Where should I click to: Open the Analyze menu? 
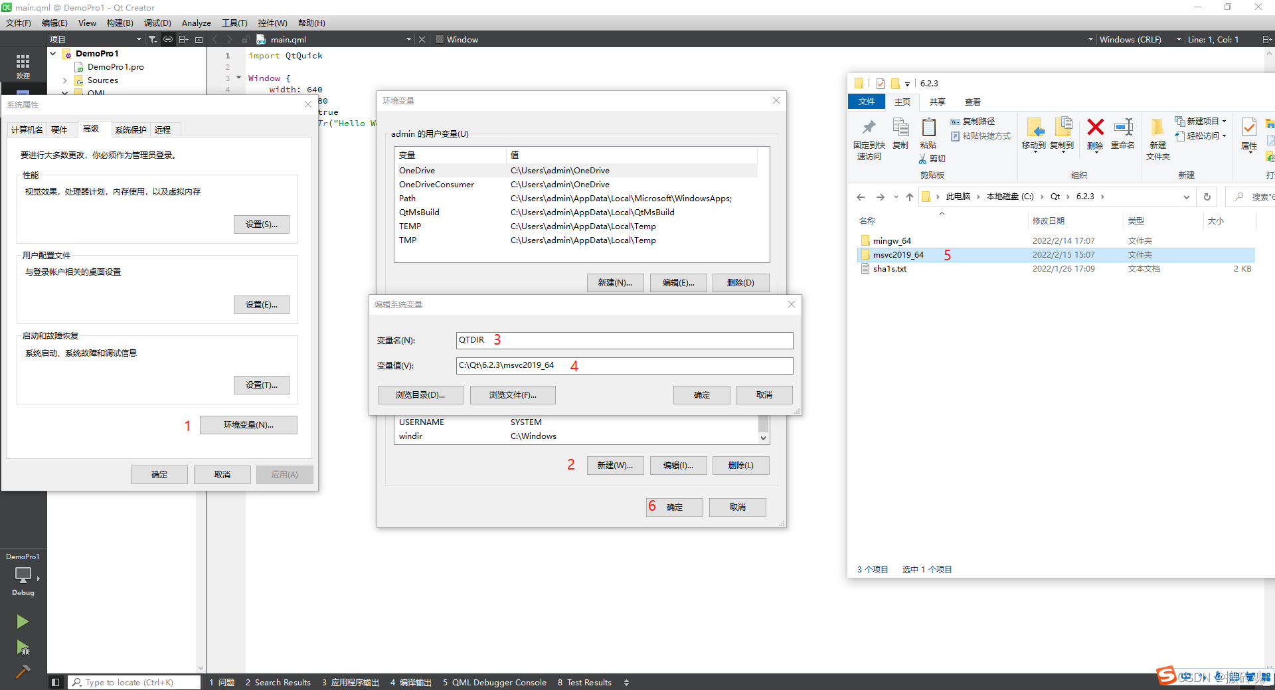[x=197, y=23]
